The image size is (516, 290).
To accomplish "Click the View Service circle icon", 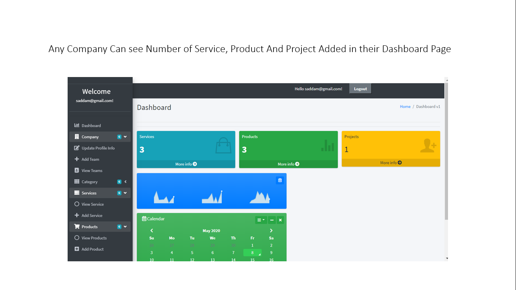I will (77, 204).
